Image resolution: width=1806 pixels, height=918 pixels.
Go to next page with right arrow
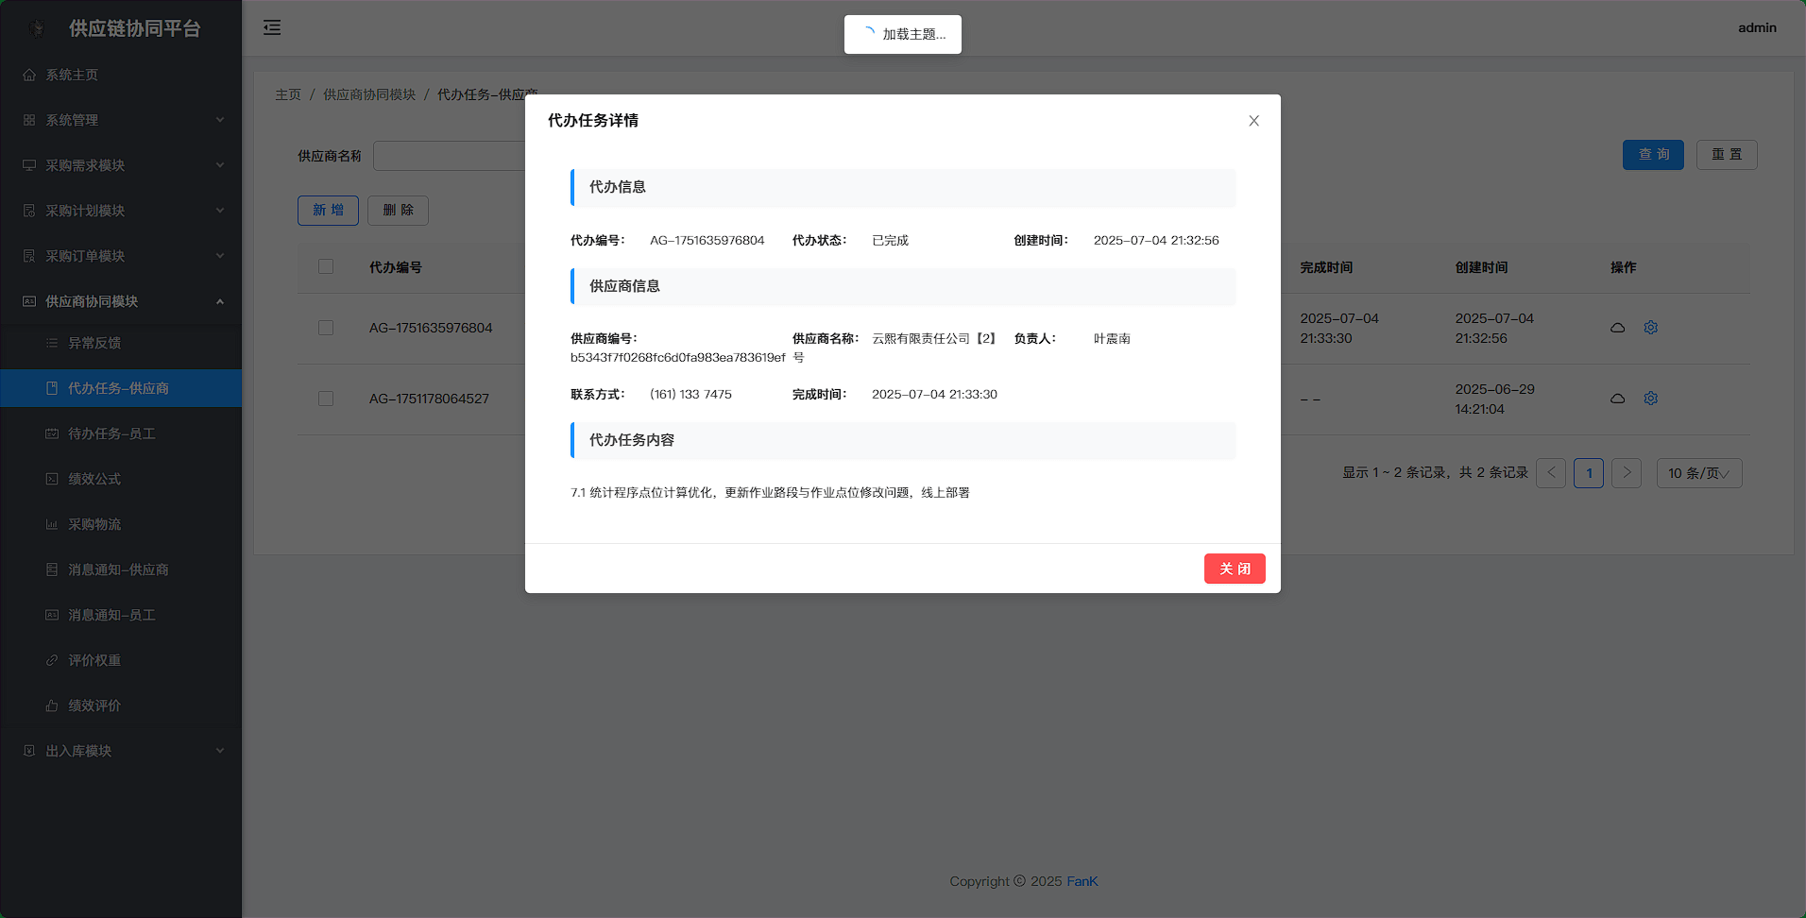[x=1626, y=473]
